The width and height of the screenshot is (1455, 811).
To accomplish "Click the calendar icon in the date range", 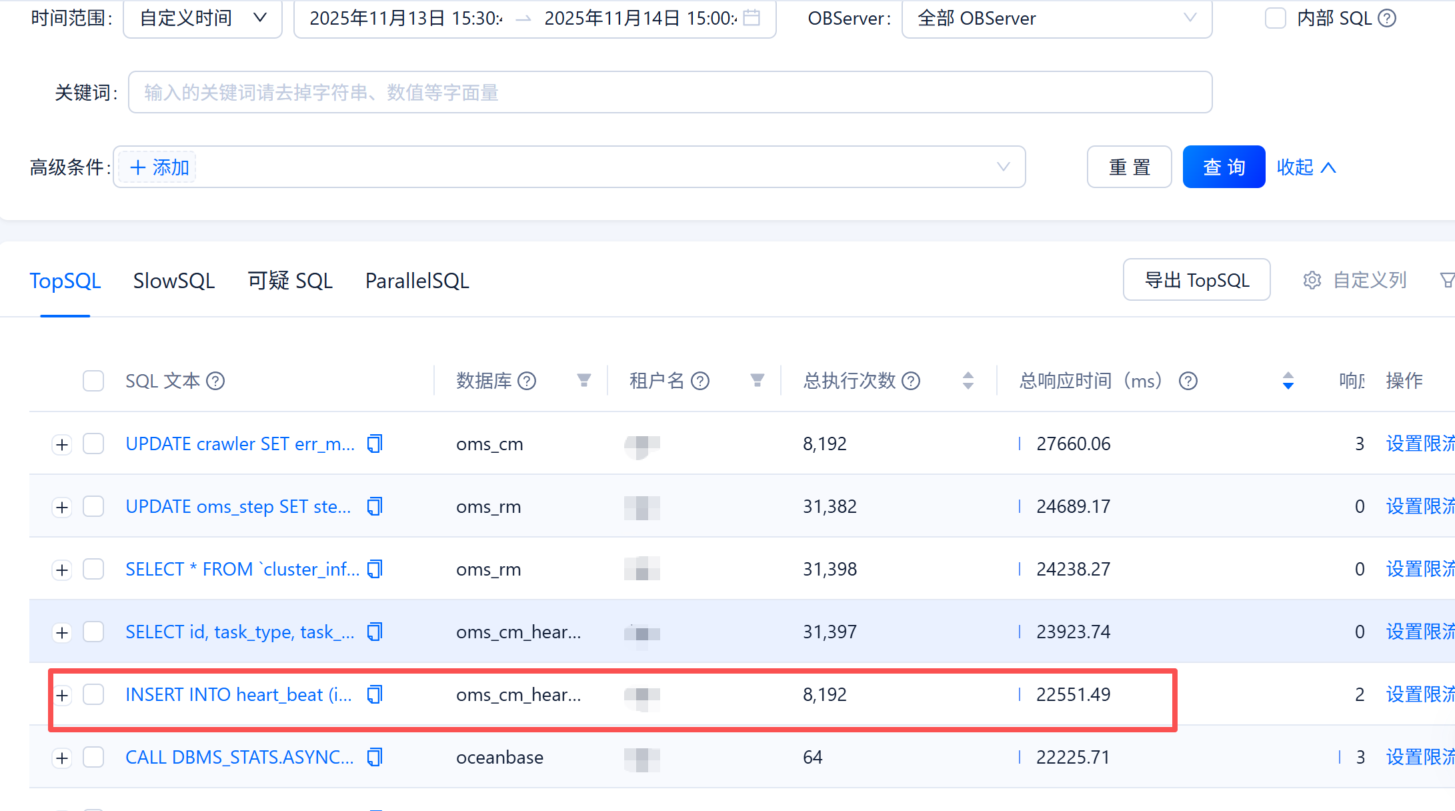I will click(752, 18).
